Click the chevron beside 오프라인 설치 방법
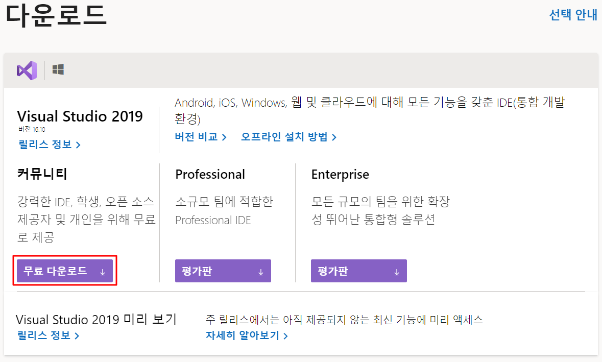The width and height of the screenshot is (602, 362). (x=334, y=137)
